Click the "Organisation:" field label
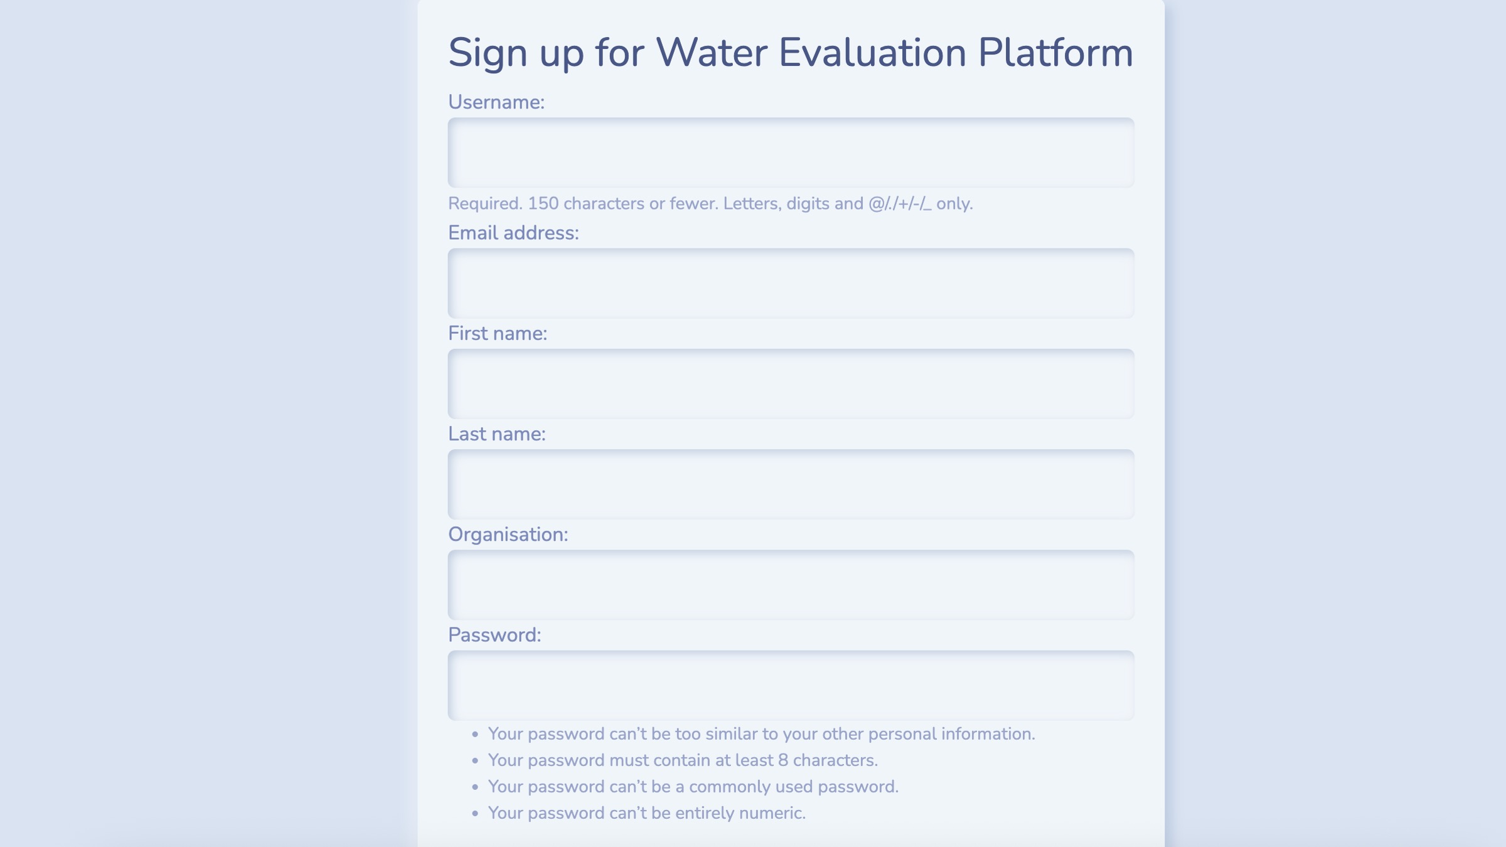1506x847 pixels. (x=508, y=535)
